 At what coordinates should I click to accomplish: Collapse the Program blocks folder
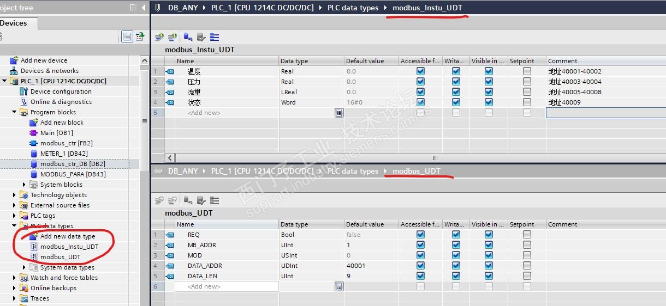click(15, 112)
